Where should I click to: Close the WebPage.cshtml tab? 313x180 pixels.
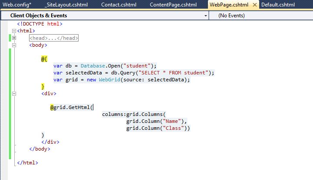coord(255,5)
